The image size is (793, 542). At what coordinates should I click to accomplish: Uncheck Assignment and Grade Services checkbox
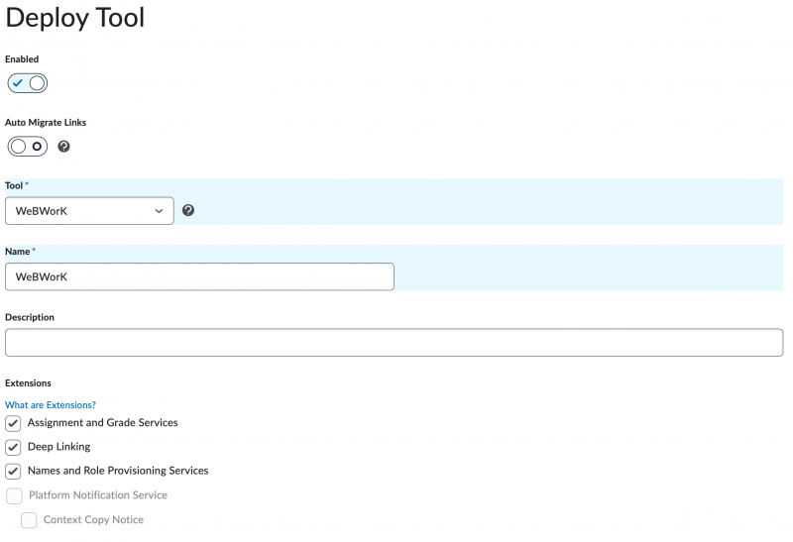coord(13,423)
